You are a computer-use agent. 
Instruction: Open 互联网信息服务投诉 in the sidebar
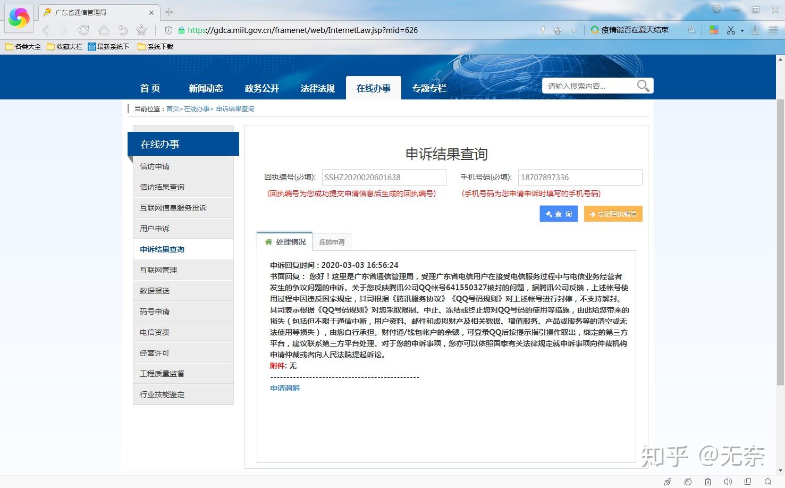pyautogui.click(x=183, y=208)
